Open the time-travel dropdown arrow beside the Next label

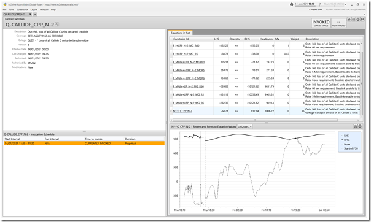[x=346, y=4]
